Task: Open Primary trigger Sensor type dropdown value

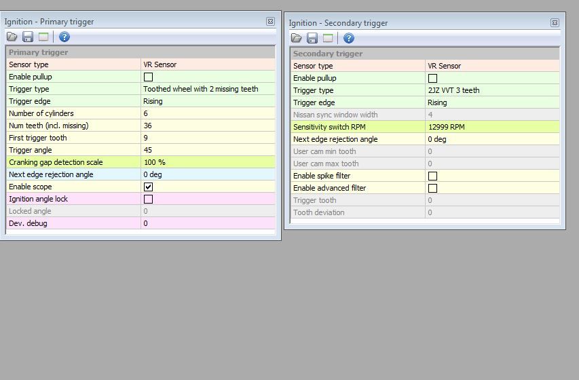Action: point(207,64)
